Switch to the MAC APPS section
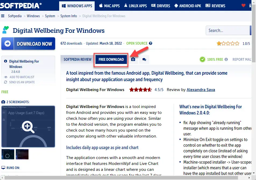The image size is (256, 180). 109,5
